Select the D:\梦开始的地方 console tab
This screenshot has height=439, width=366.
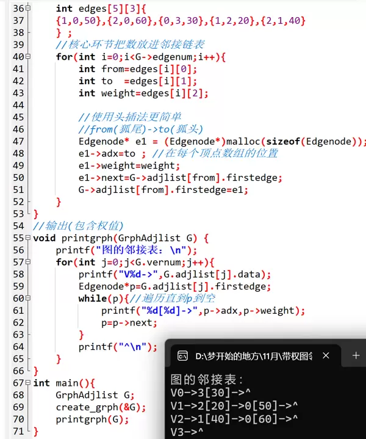(253, 355)
